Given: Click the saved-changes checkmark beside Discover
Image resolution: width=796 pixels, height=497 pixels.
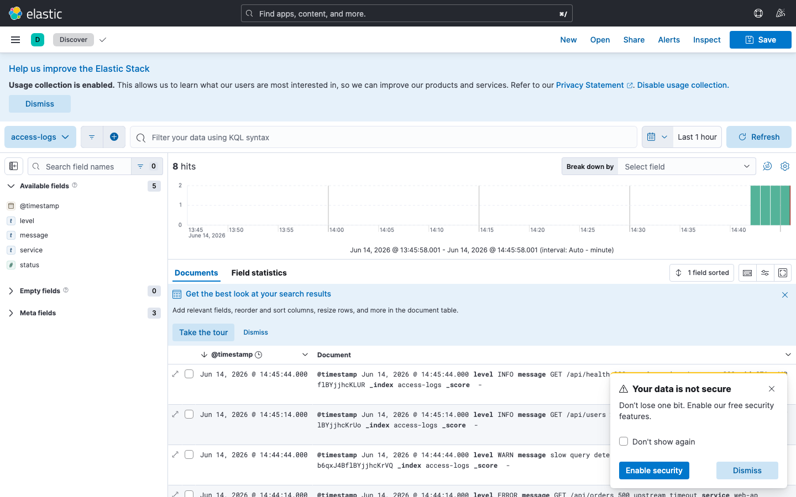Looking at the screenshot, I should (103, 40).
